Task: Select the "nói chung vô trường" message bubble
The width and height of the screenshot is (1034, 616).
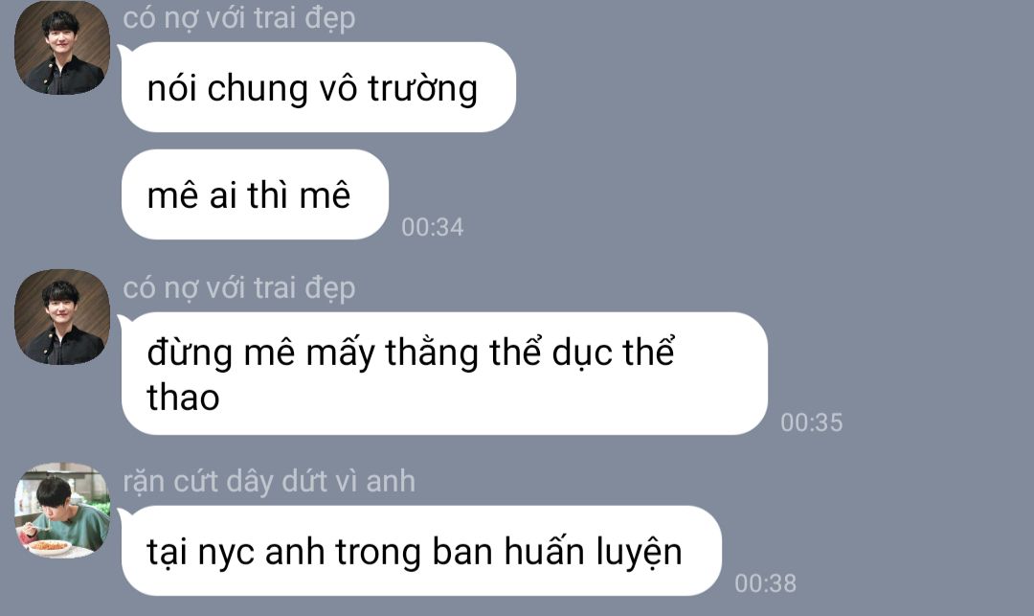Action: [x=319, y=87]
